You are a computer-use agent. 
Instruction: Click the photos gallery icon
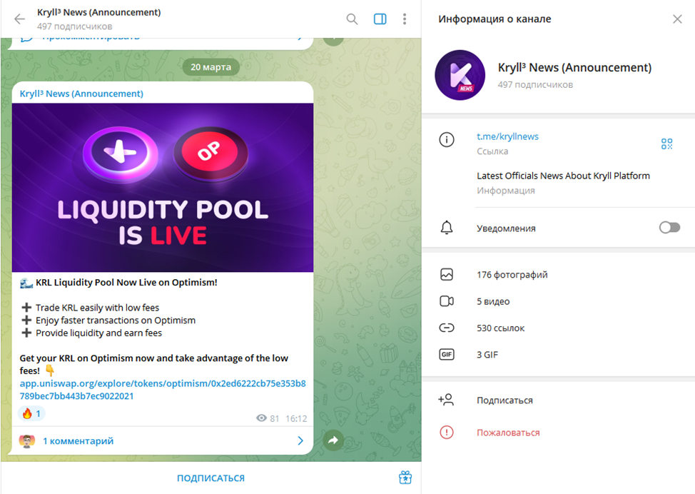[447, 275]
